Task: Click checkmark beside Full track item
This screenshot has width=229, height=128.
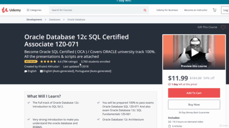Action: click(x=29, y=103)
